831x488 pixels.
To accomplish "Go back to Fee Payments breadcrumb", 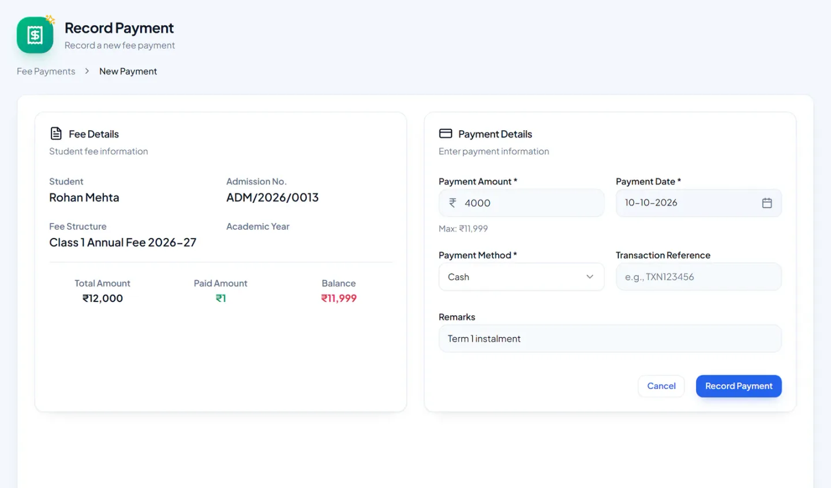I will 46,71.
